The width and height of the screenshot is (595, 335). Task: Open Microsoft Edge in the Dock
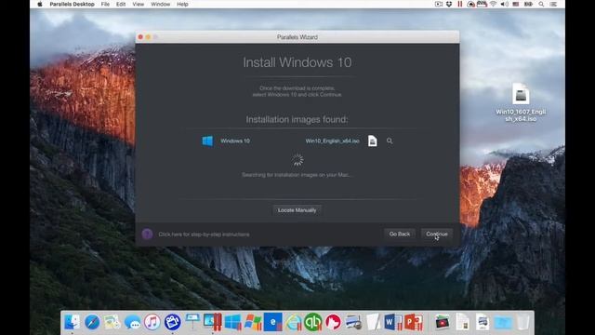tap(273, 322)
